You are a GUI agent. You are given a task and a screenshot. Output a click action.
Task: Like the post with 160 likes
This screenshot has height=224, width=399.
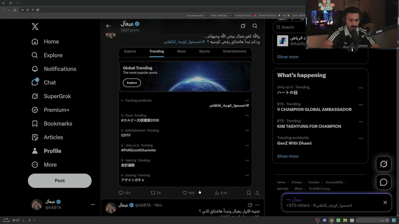(189, 193)
